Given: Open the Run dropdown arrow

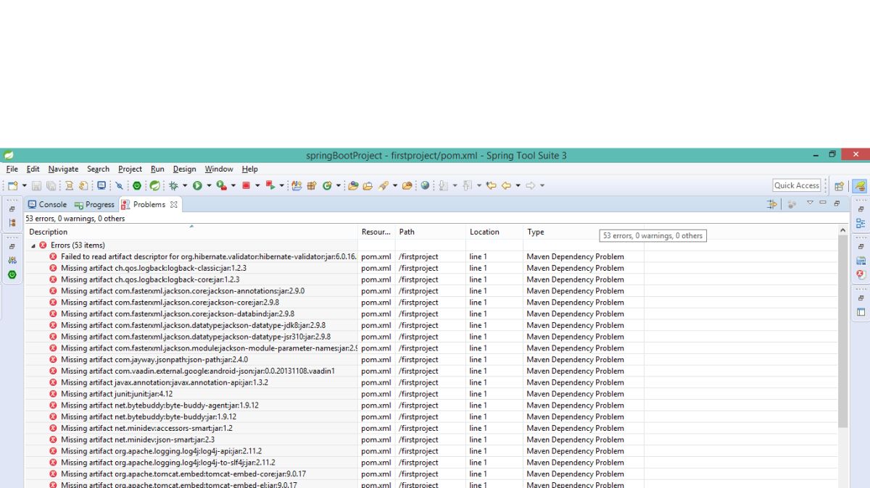Looking at the screenshot, I should click(x=209, y=186).
